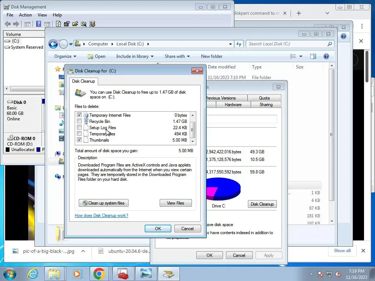Click the muted volume icon in tray
This screenshot has width=375, height=281.
[x=338, y=274]
